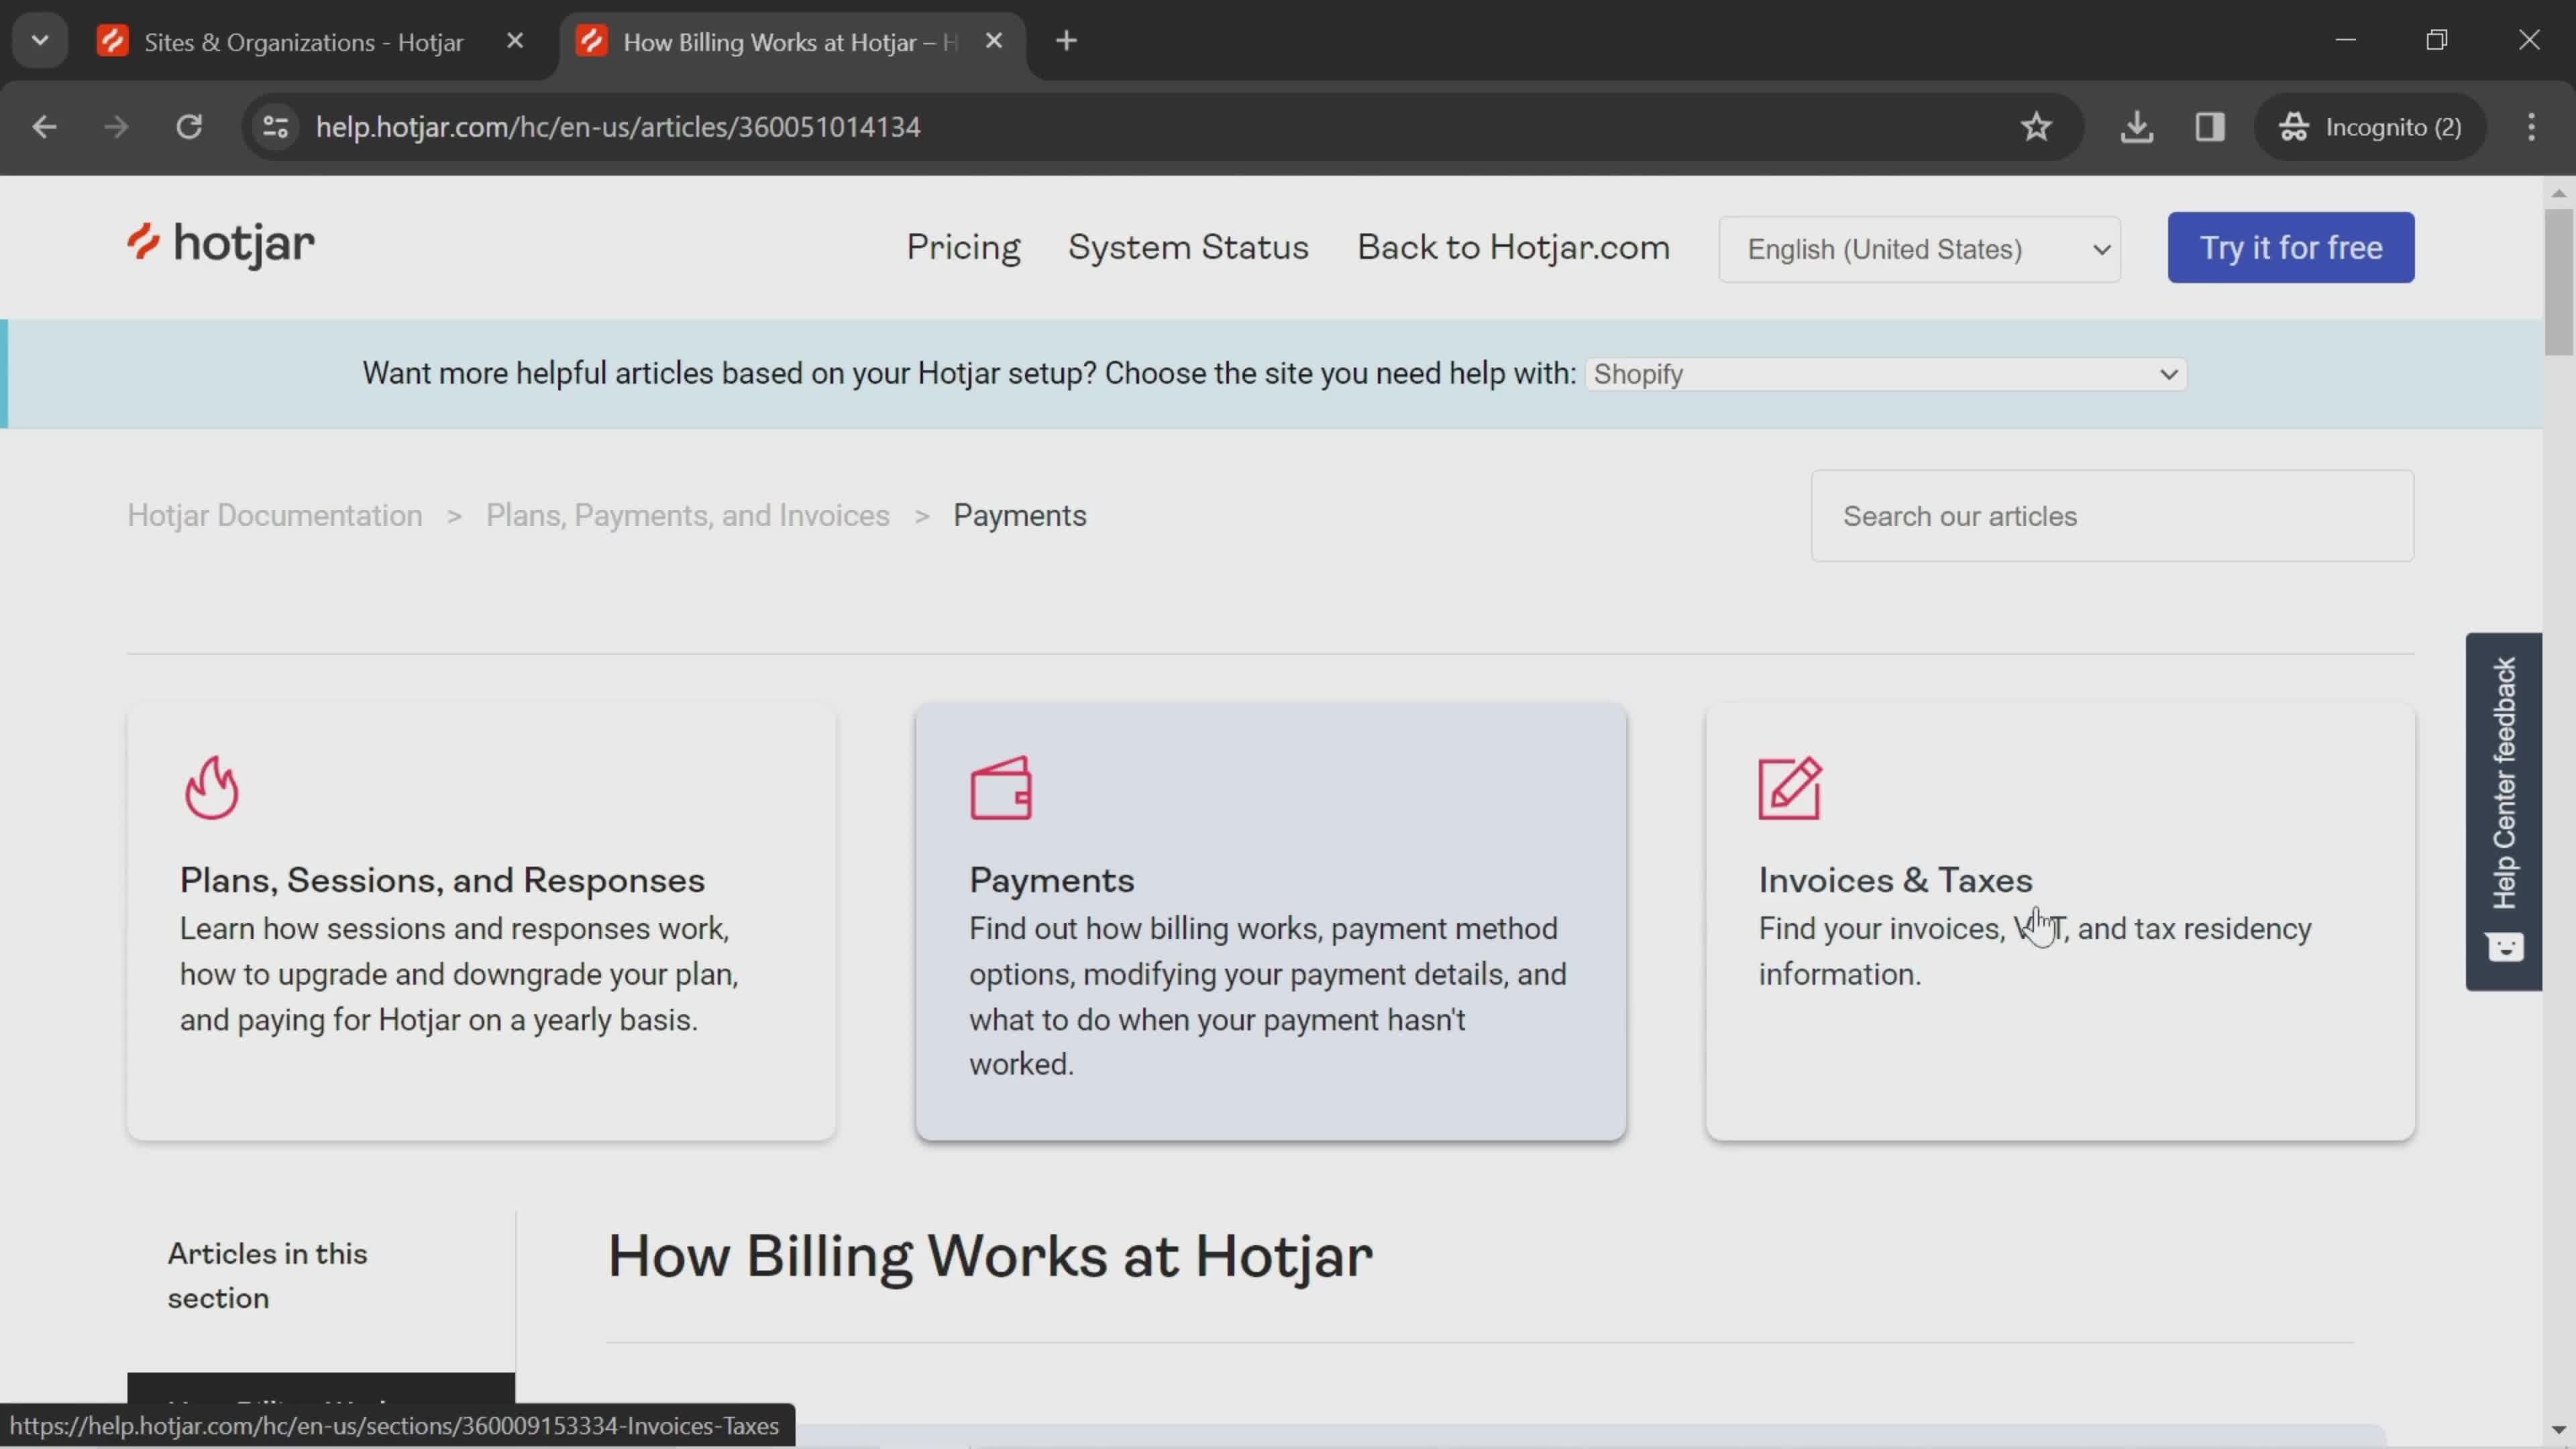Click the flame icon on the Plans card
Screen dimensions: 2576x1449
(211, 787)
